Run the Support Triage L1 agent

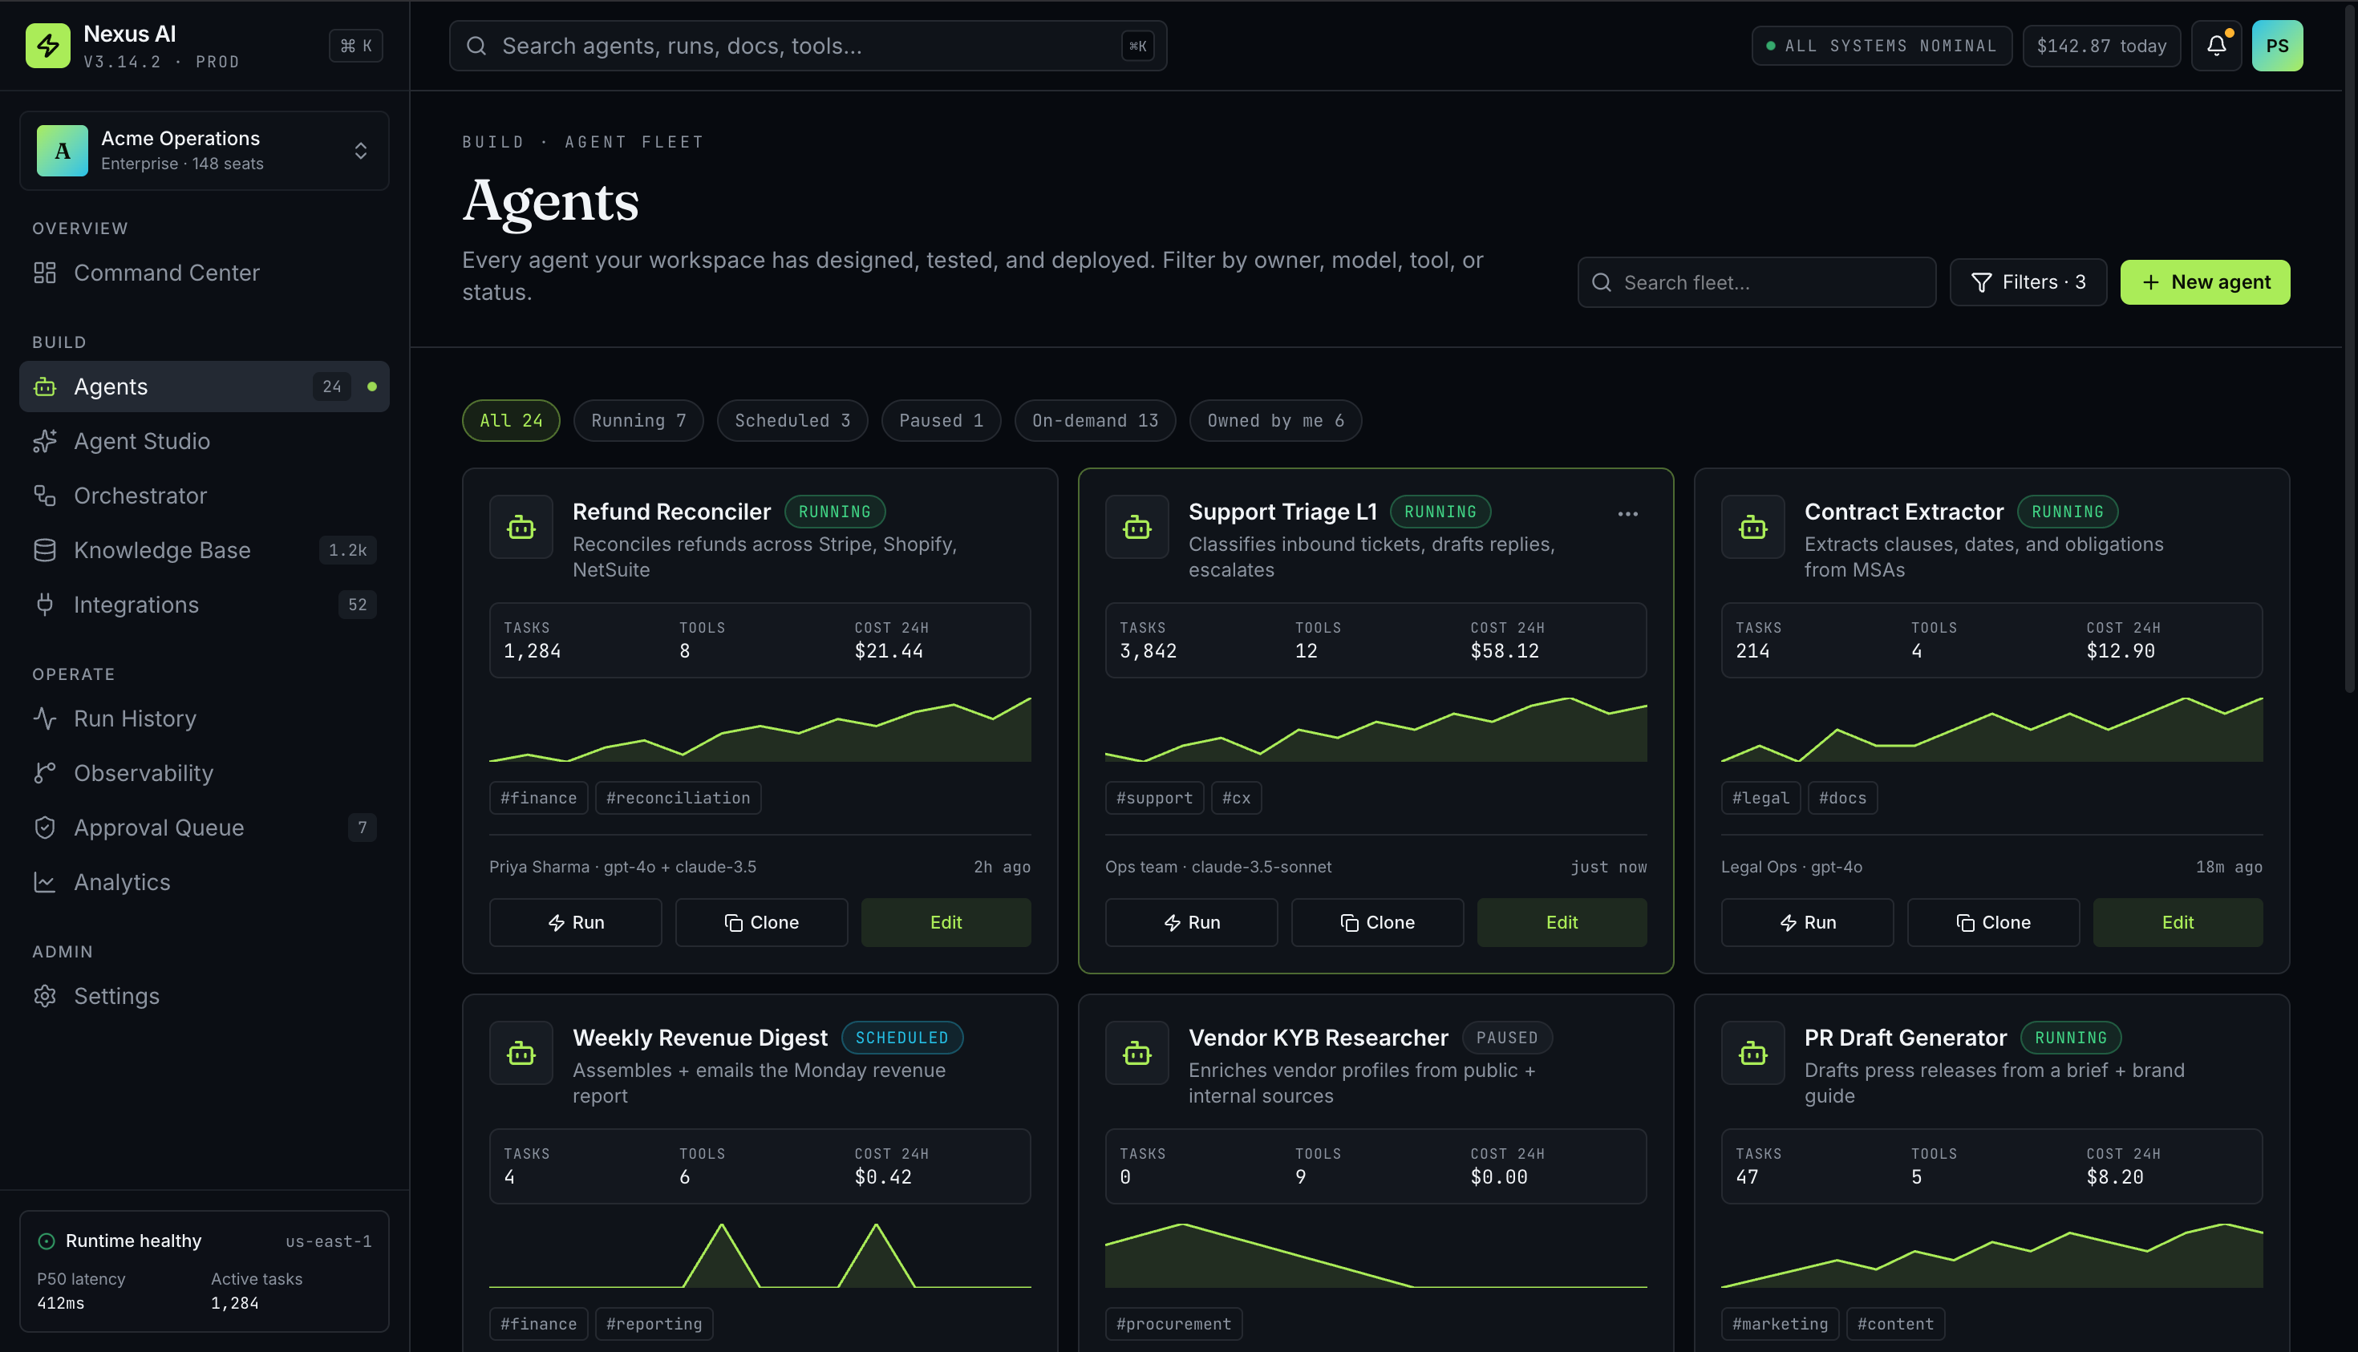1192,922
